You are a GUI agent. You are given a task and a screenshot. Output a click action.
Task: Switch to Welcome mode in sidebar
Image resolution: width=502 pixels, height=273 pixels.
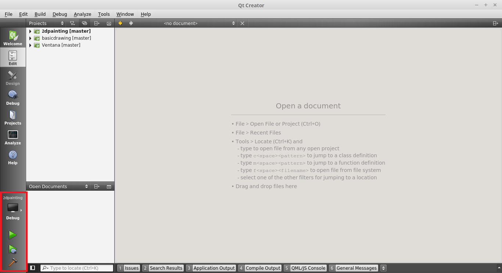[13, 37]
